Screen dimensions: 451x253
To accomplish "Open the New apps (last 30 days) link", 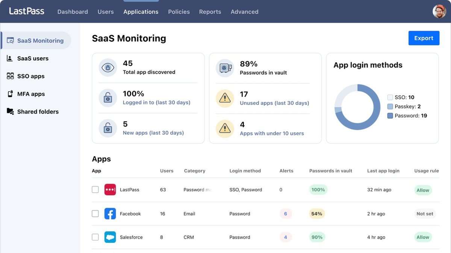I will pos(153,133).
